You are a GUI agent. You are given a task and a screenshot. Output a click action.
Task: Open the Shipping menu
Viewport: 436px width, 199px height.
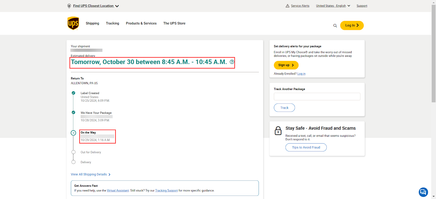point(92,23)
